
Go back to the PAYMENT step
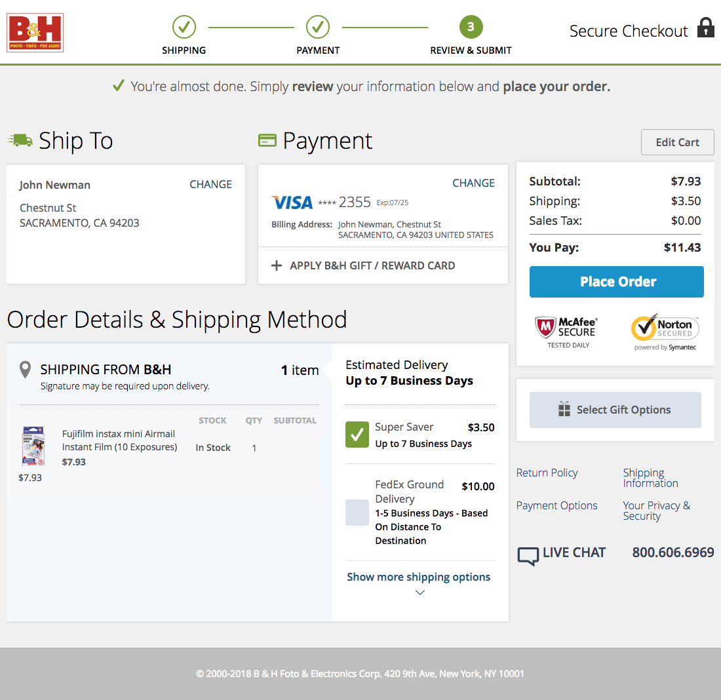point(318,27)
